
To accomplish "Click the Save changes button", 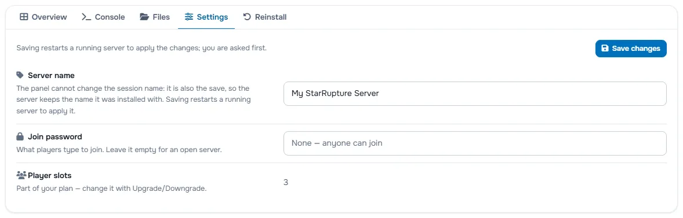I will tap(631, 48).
